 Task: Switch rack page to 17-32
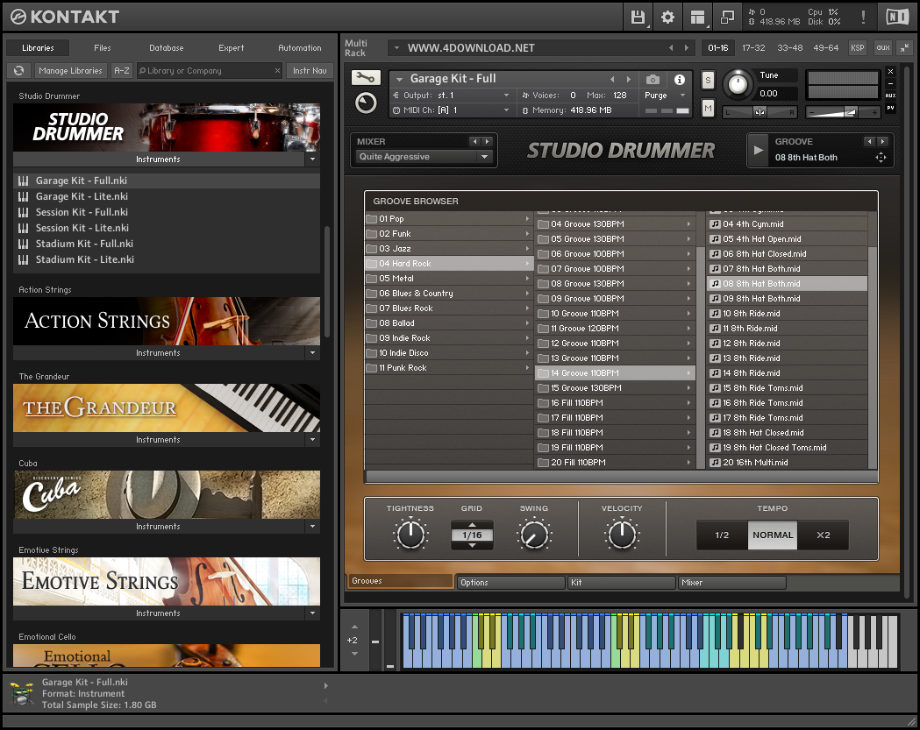(x=753, y=47)
